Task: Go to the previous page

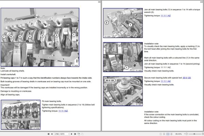Action: pyautogui.click(x=52, y=134)
